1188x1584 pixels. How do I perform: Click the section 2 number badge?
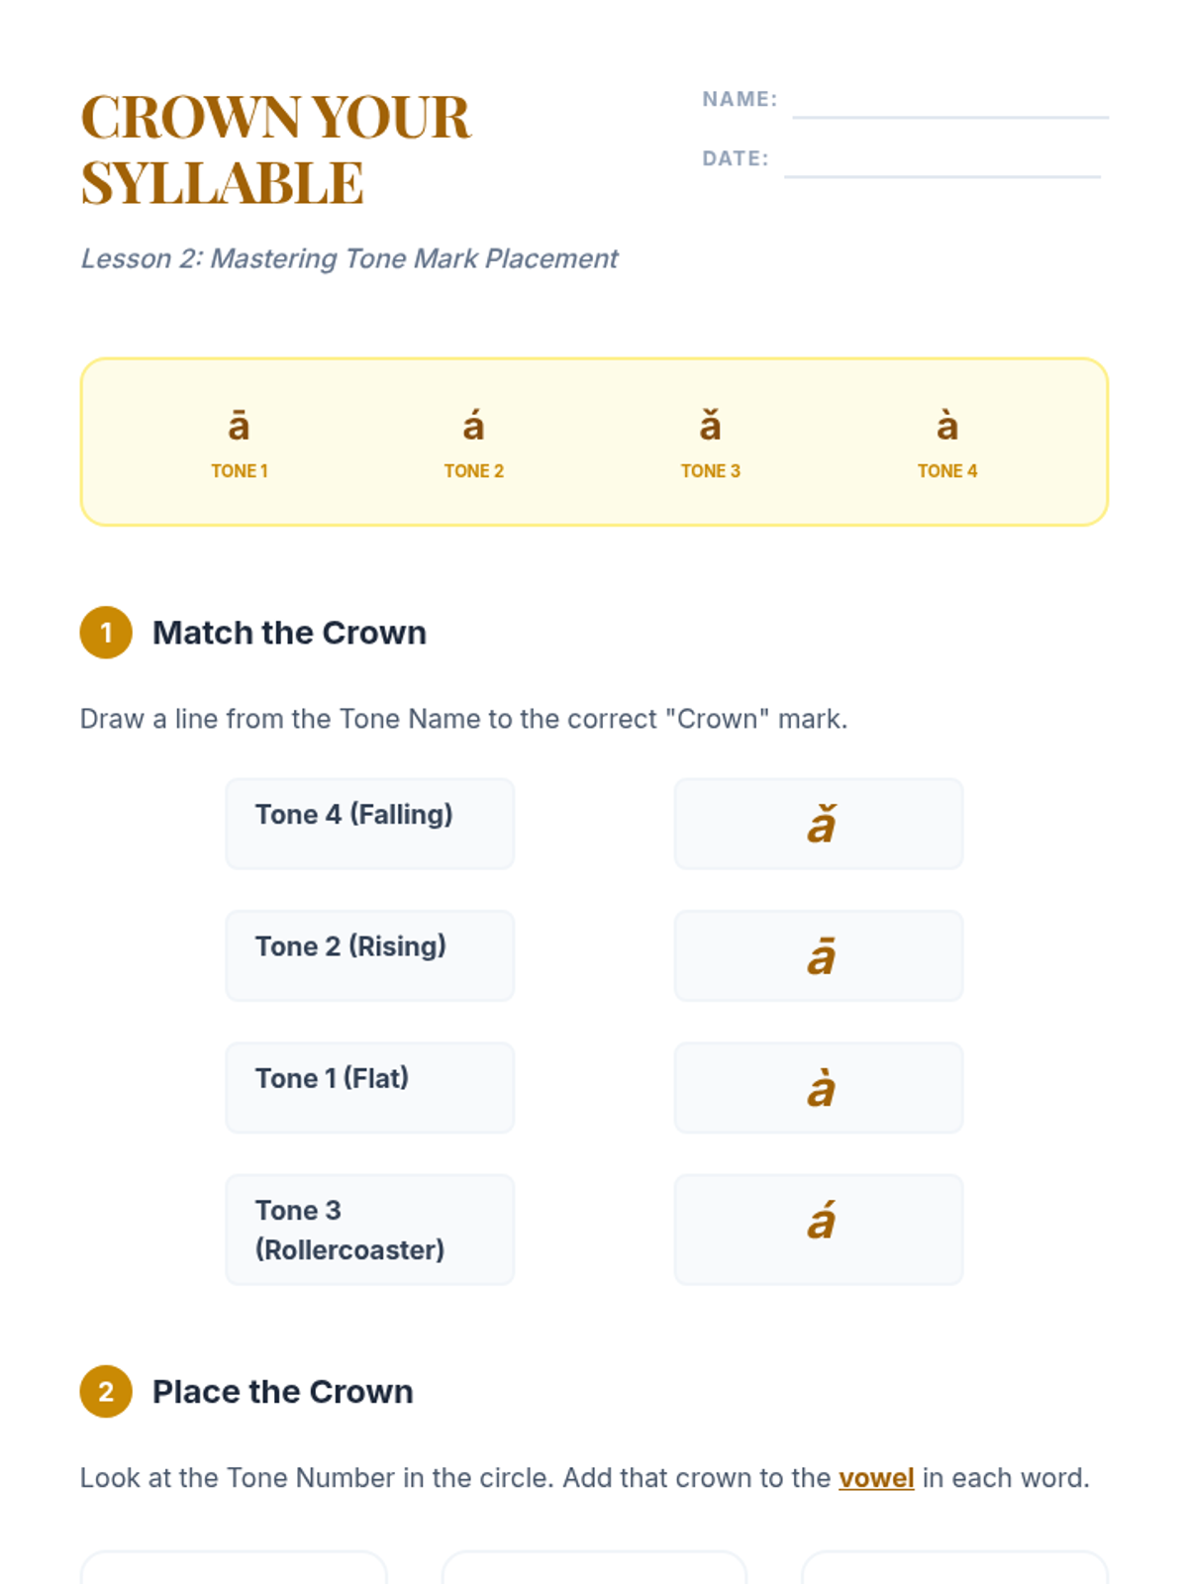[106, 1392]
